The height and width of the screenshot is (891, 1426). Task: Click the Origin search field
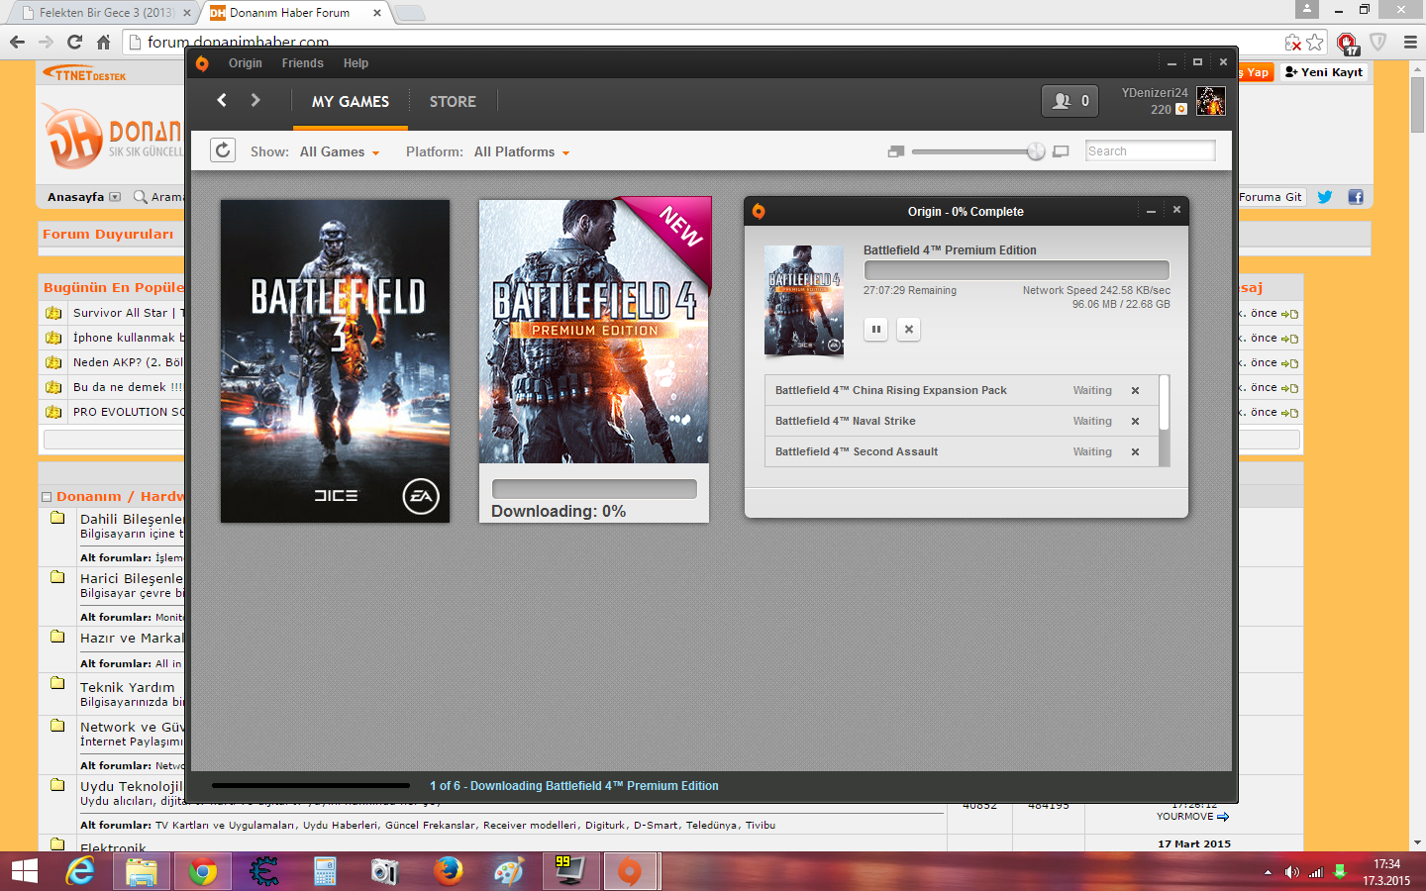pyautogui.click(x=1150, y=150)
